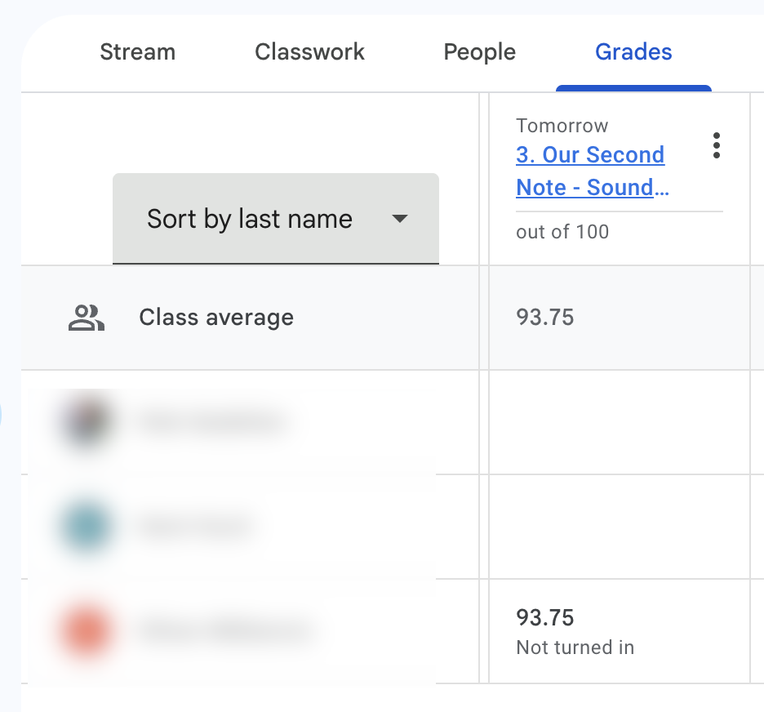Click the second student's empty grade cell
This screenshot has width=764, height=712.
(x=619, y=527)
